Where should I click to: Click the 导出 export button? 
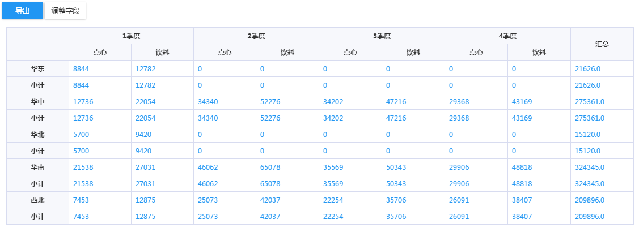pyautogui.click(x=23, y=11)
